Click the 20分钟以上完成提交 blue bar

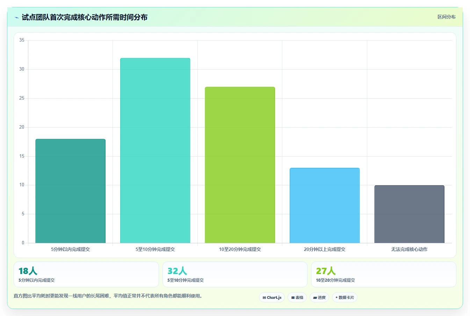(x=325, y=206)
